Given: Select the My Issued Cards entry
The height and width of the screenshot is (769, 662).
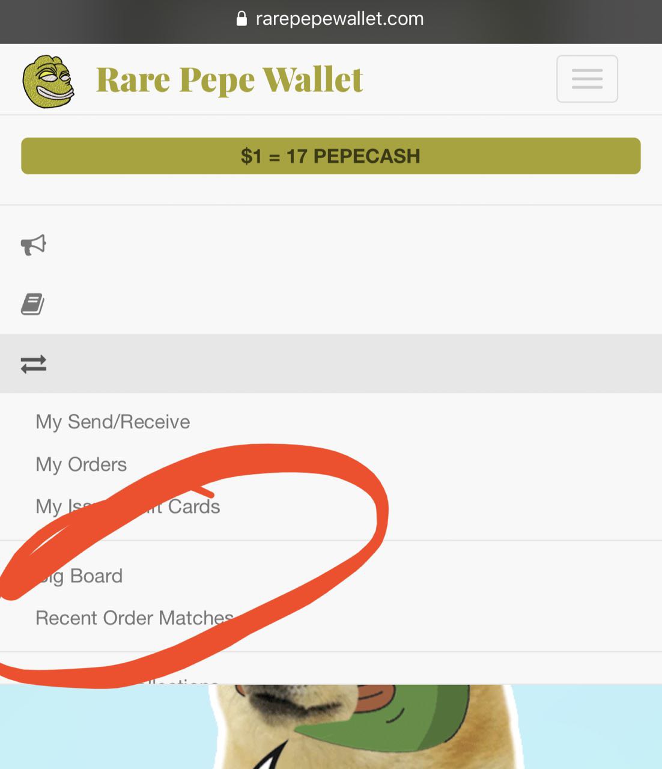Looking at the screenshot, I should 127,506.
